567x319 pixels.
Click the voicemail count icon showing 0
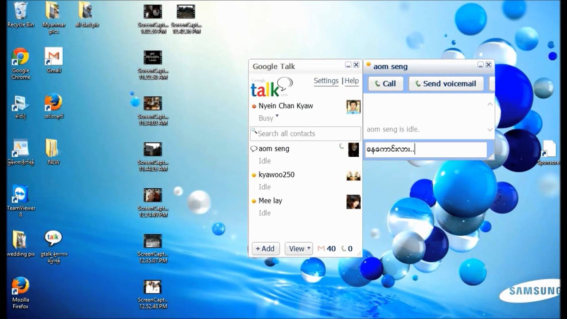click(x=347, y=249)
